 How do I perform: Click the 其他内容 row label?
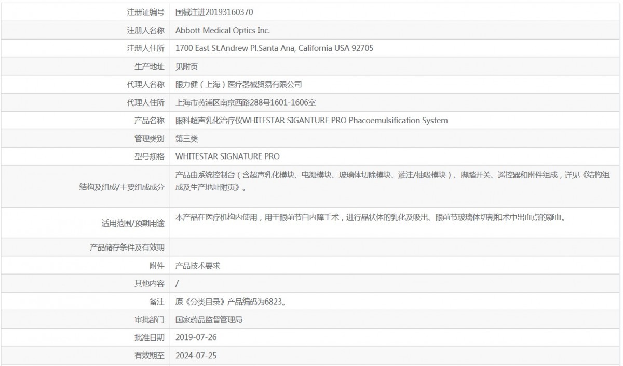[150, 283]
